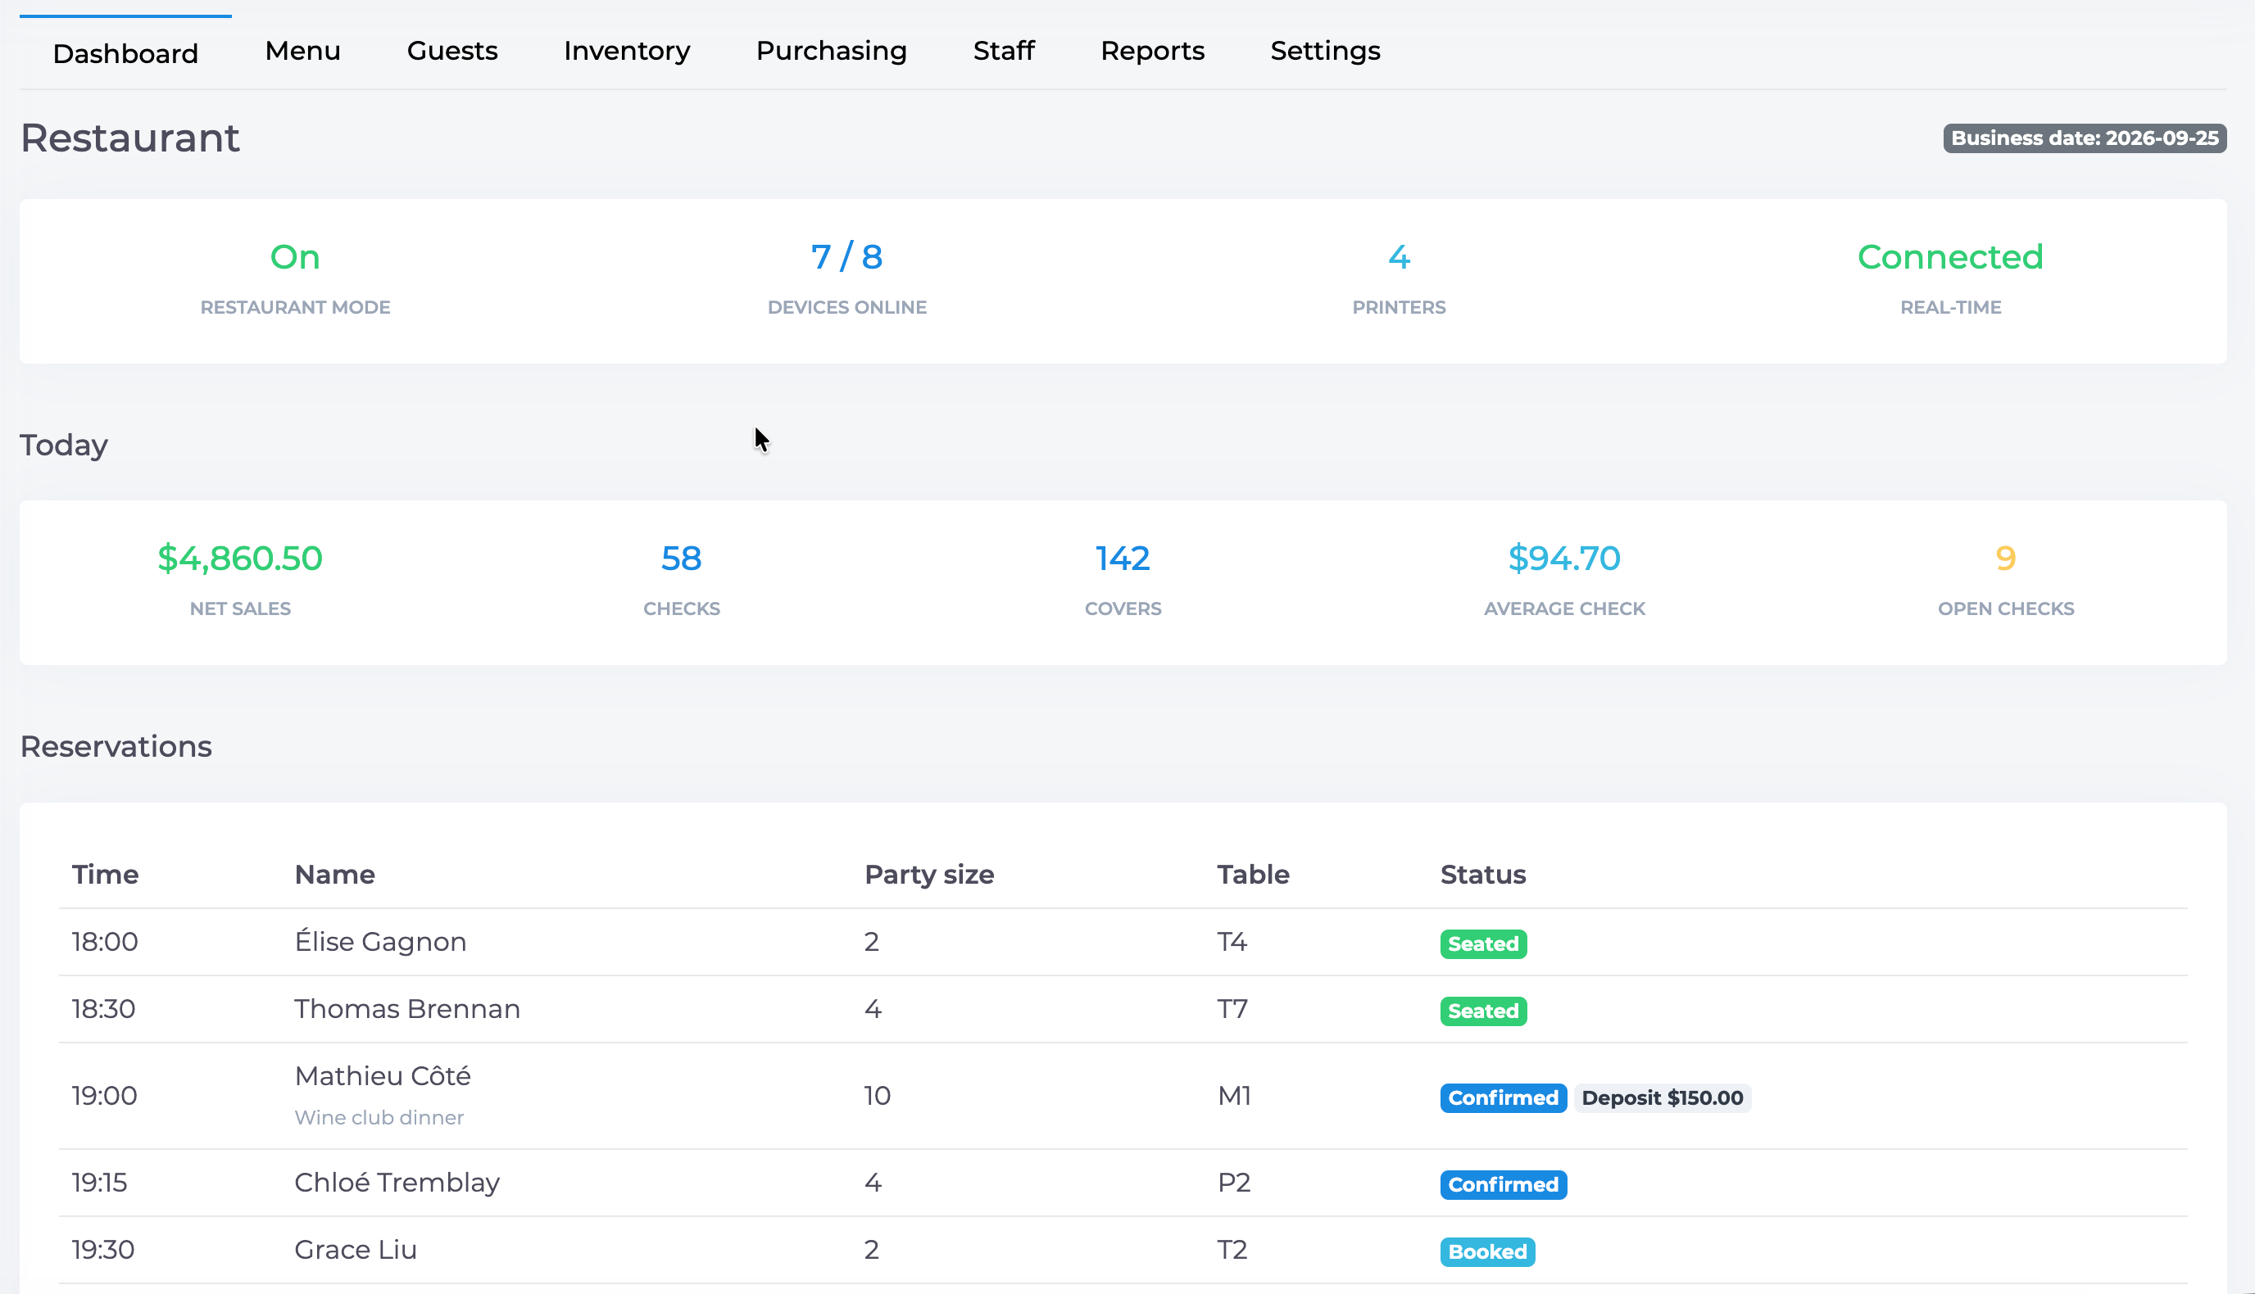
Task: Select the Élise Gagnon reservation name
Action: pos(380,941)
